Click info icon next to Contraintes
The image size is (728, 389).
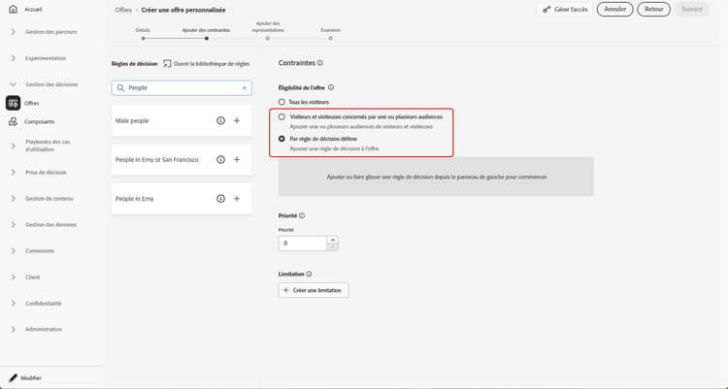pyautogui.click(x=320, y=63)
